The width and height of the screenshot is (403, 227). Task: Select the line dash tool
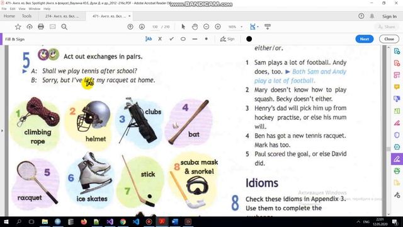[x=195, y=39]
